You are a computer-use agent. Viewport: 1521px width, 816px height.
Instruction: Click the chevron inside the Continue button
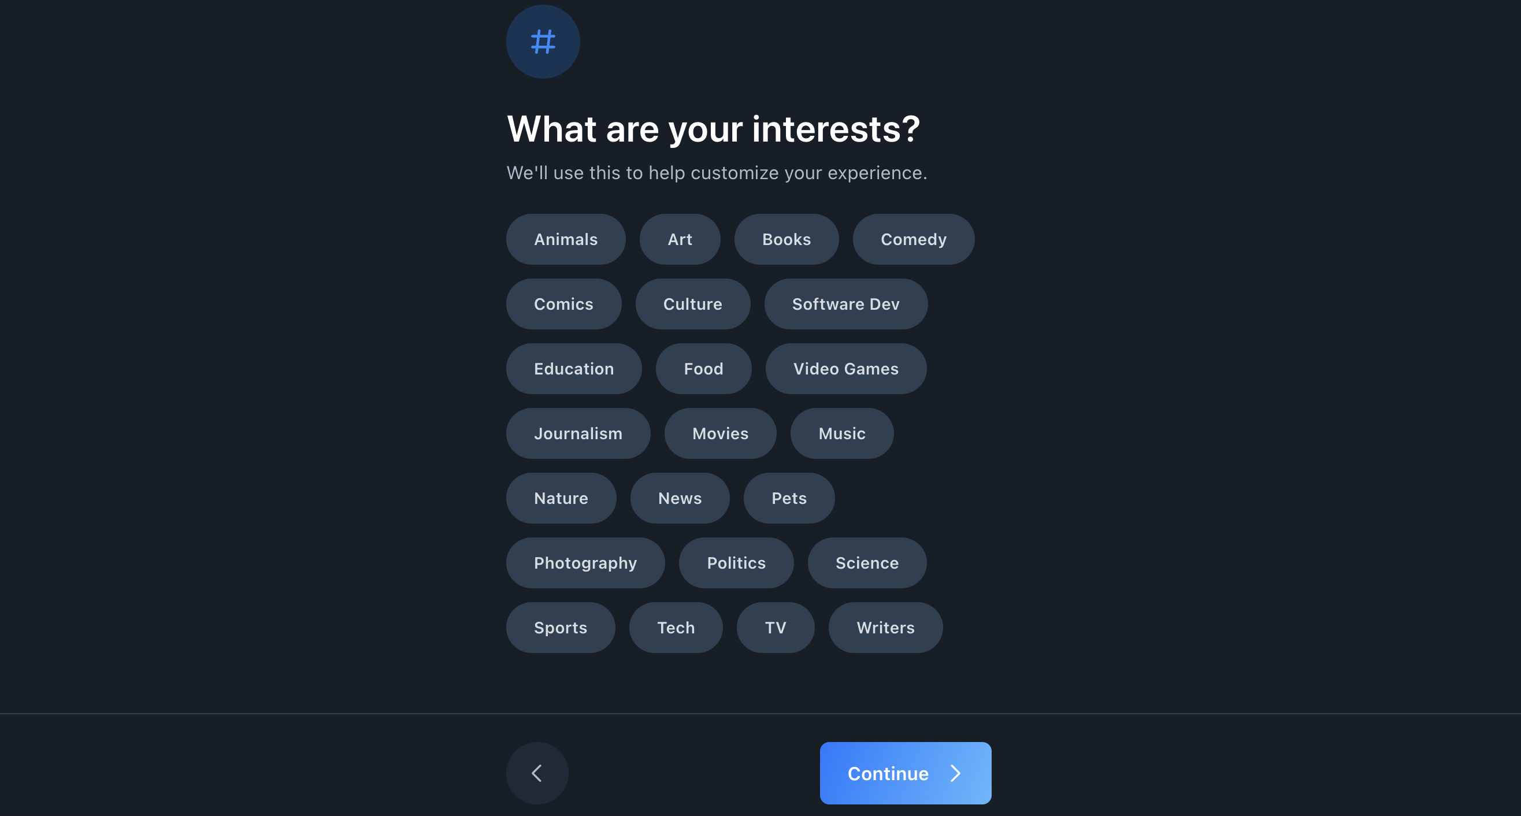pyautogui.click(x=955, y=773)
